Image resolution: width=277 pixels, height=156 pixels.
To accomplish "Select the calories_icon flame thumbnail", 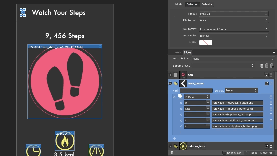I will pyautogui.click(x=183, y=146).
